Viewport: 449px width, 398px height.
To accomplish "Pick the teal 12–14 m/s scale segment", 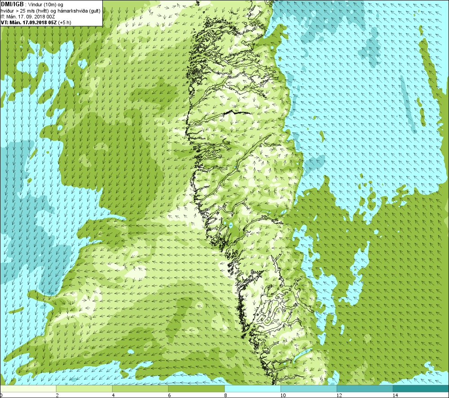I will click(x=365, y=389).
